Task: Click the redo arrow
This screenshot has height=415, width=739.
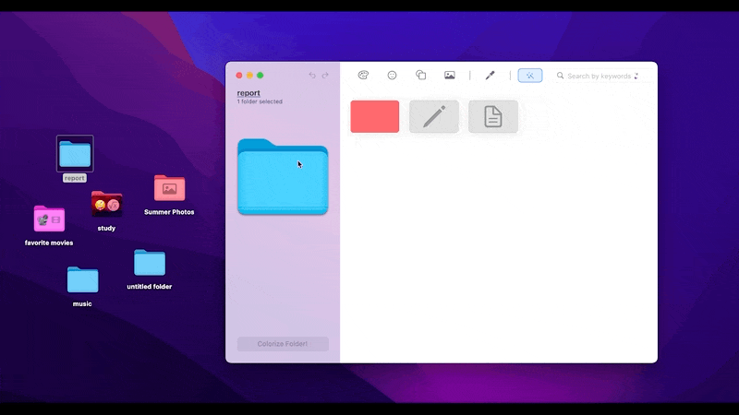Action: pos(325,76)
